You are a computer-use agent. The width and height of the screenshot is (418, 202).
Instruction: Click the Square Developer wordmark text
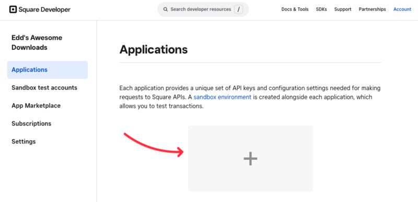[44, 10]
